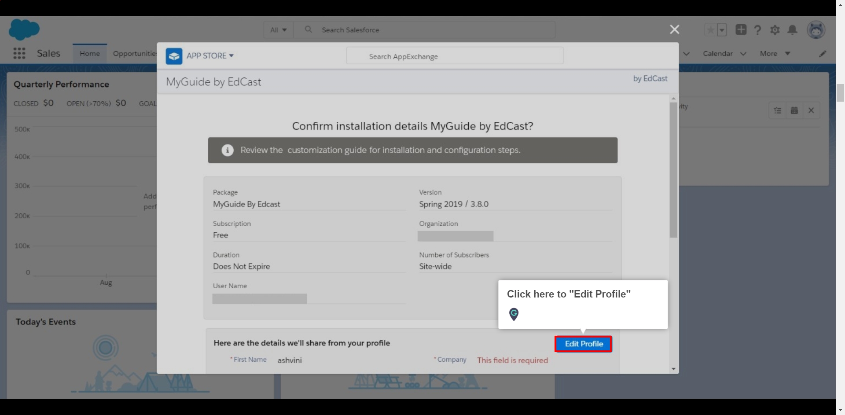The width and height of the screenshot is (845, 415).
Task: Expand the Calendar tab chevron
Action: coord(743,54)
